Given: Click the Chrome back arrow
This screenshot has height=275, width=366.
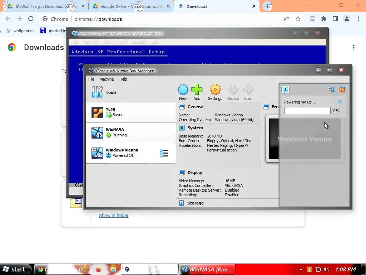Looking at the screenshot, I should tap(8, 19).
